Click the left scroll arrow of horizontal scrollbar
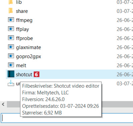The image size is (133, 126). (x=3, y=104)
